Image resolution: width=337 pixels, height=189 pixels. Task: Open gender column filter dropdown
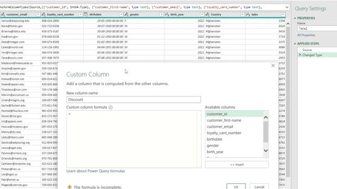[x=162, y=15]
